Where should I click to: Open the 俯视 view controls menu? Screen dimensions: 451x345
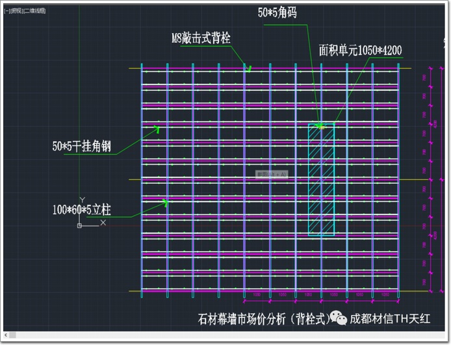click(16, 11)
